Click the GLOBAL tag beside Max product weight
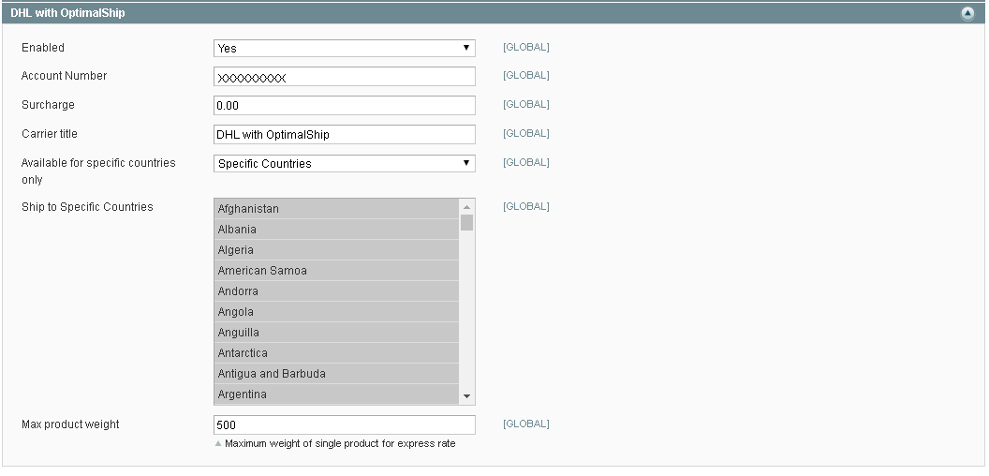 [526, 424]
